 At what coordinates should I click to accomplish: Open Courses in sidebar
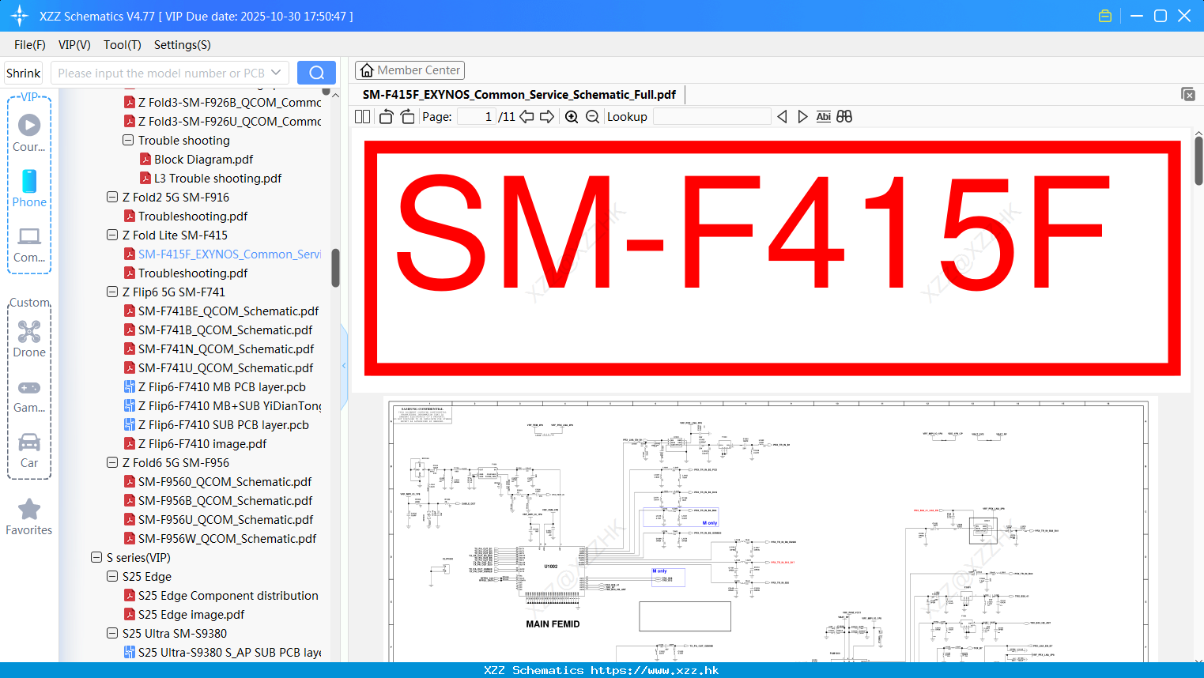tap(29, 133)
